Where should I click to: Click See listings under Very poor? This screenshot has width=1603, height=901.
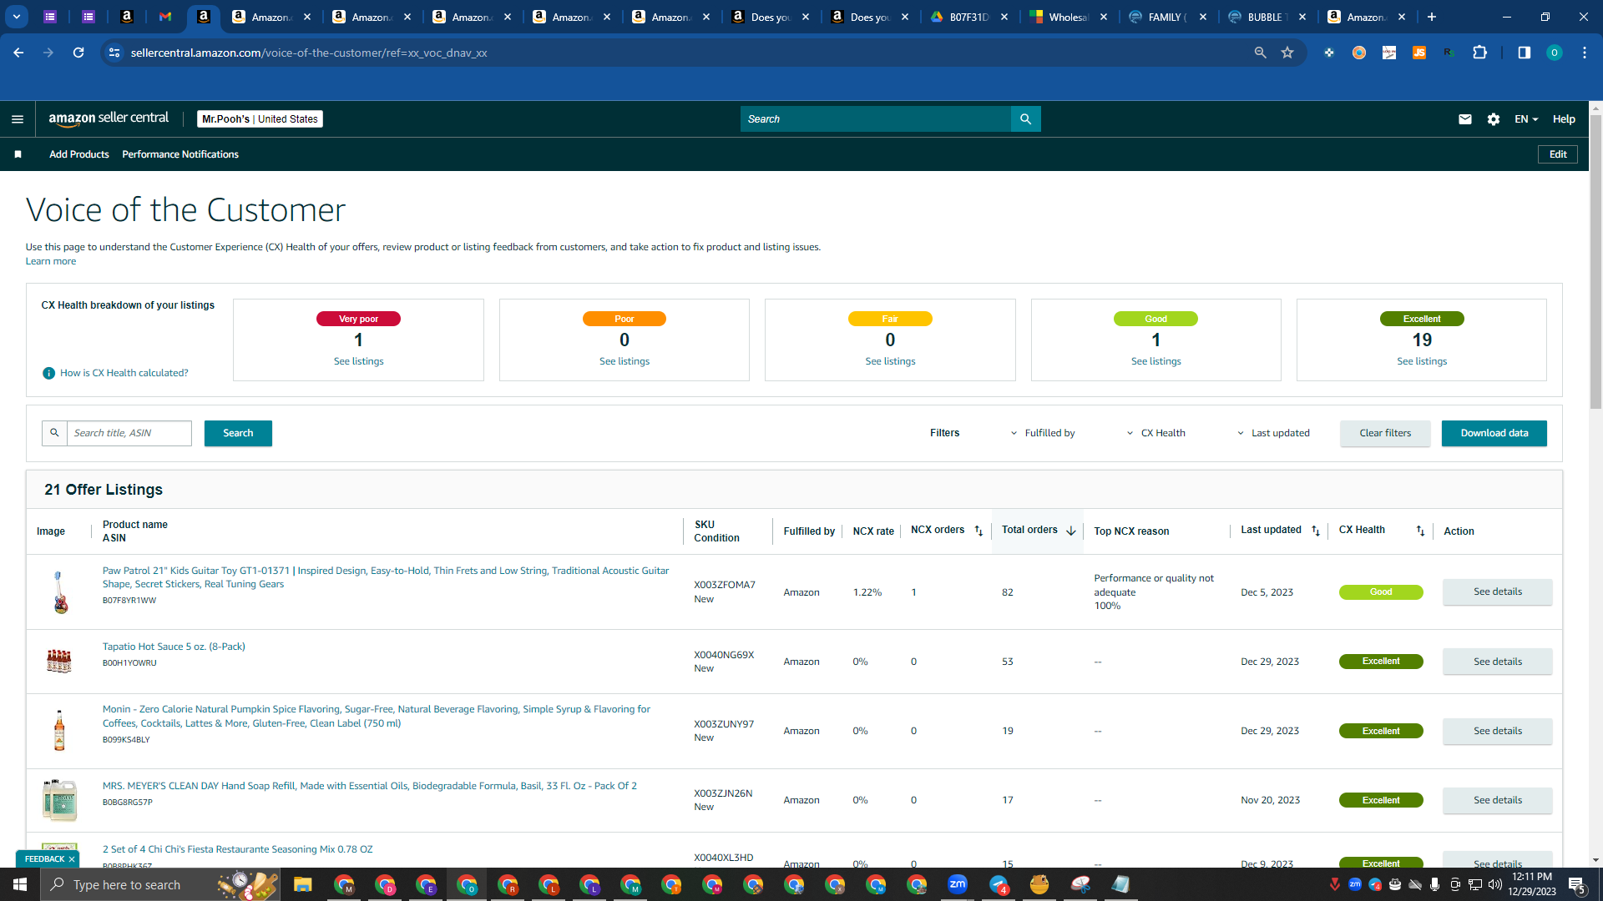(x=359, y=361)
